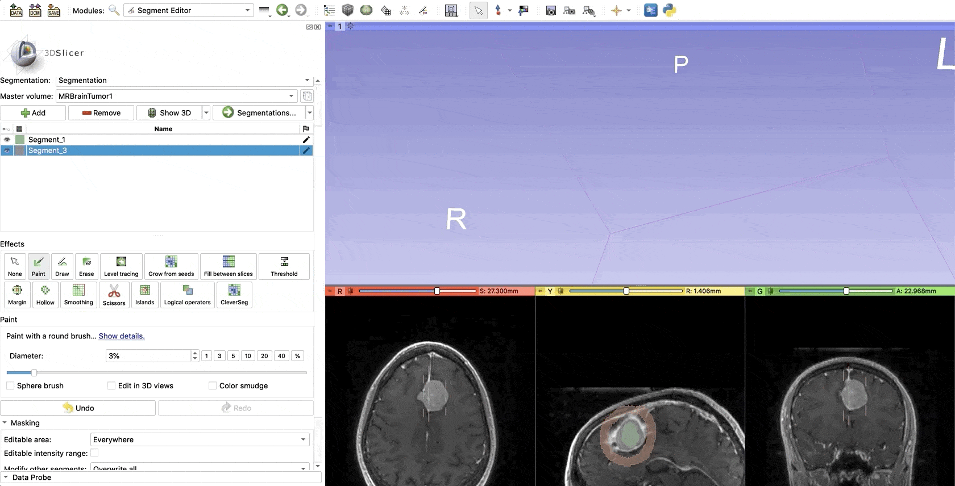Enable Color smudge checkbox
This screenshot has width=955, height=486.
(213, 386)
